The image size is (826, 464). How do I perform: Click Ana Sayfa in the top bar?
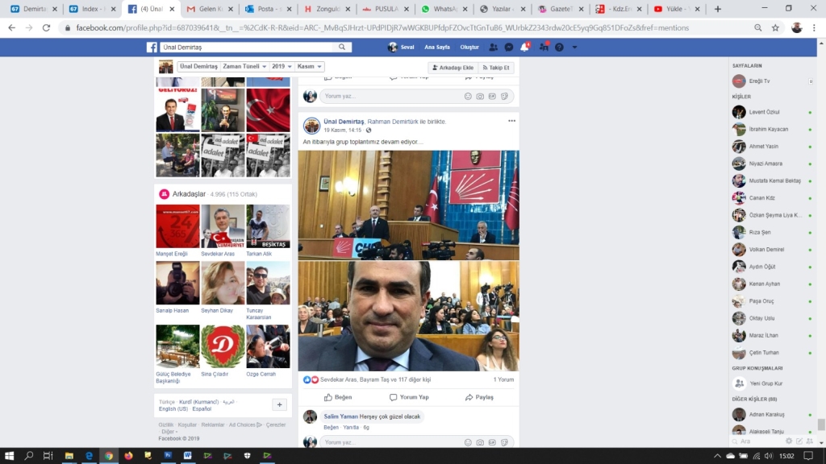(437, 48)
